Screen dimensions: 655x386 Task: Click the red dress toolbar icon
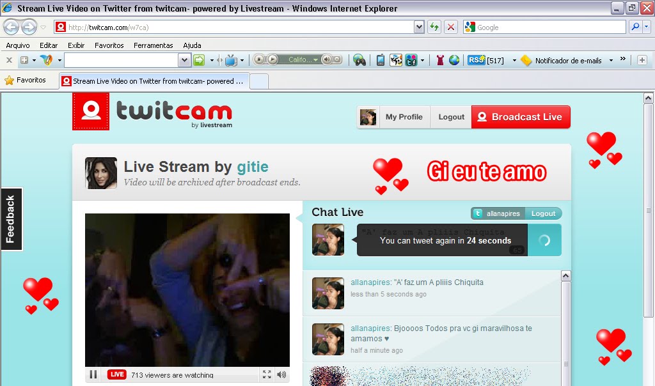click(440, 60)
